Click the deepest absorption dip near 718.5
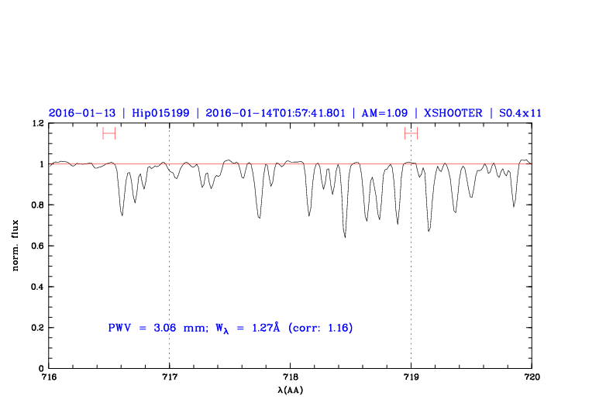Image resolution: width=606 pixels, height=420 pixels. coord(345,235)
